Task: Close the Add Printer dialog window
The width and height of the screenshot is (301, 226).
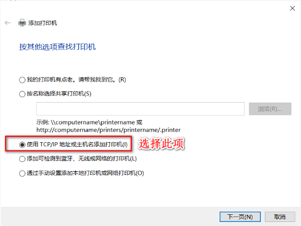Action: [292, 8]
